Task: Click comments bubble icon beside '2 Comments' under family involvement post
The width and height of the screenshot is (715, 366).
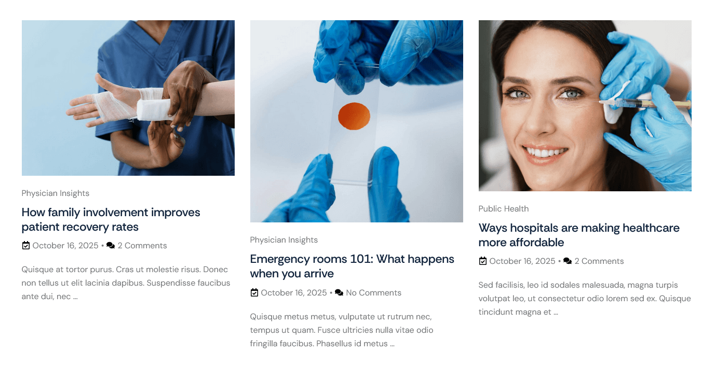Action: click(x=111, y=246)
